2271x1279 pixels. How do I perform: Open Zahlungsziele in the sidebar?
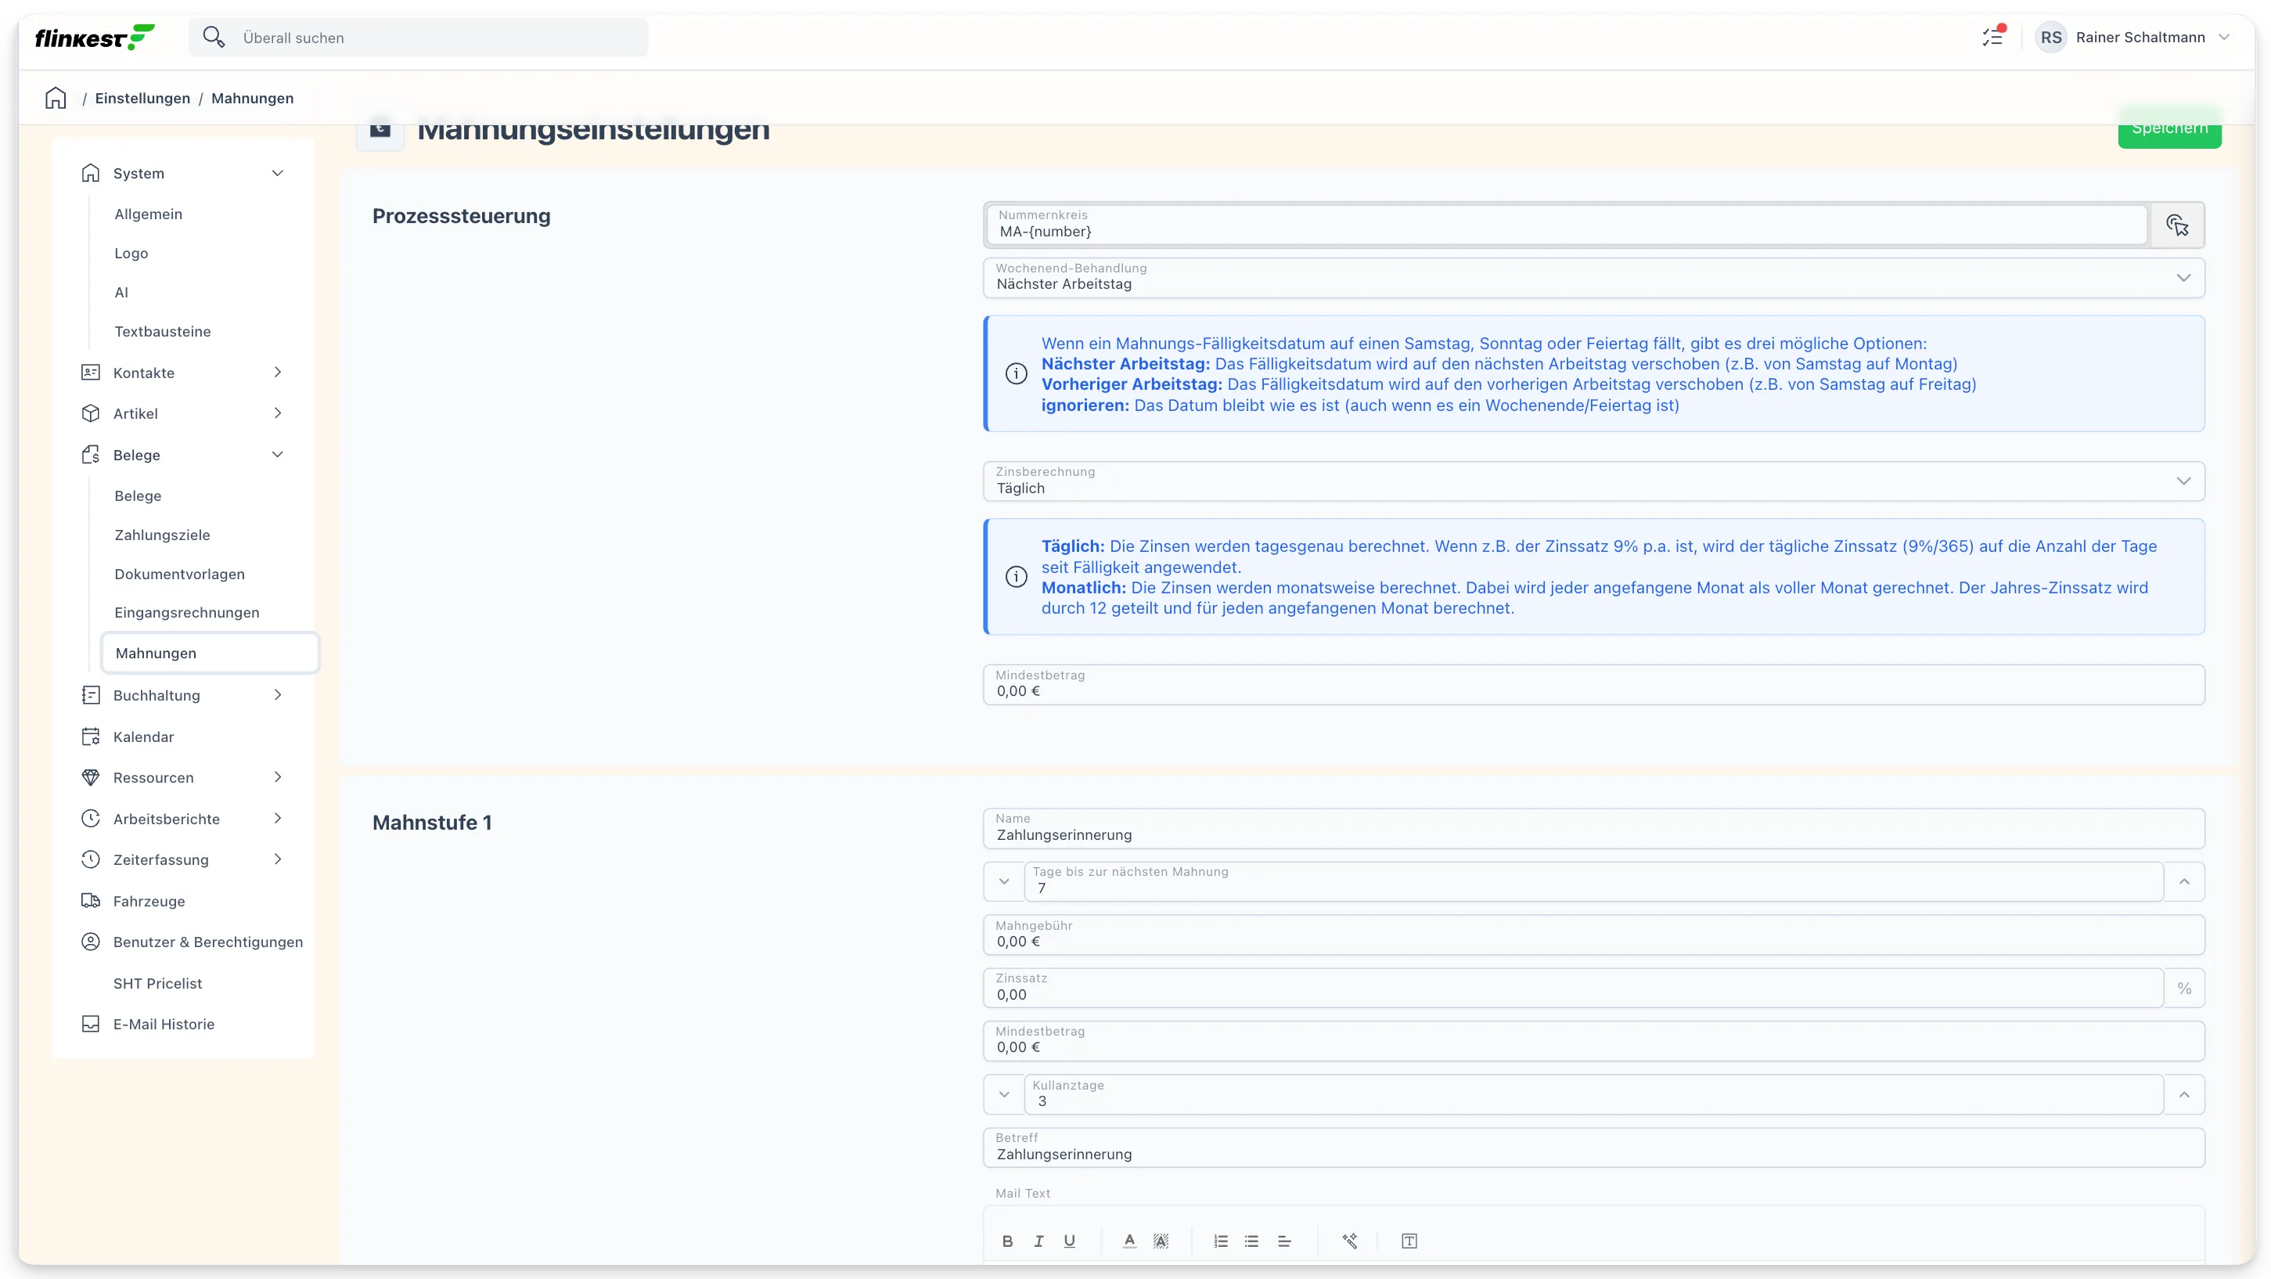[162, 535]
